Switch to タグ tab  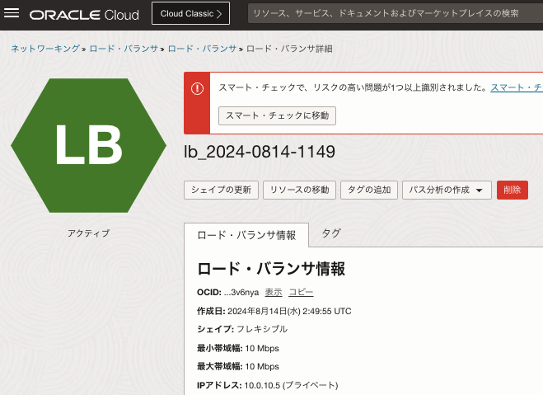330,233
